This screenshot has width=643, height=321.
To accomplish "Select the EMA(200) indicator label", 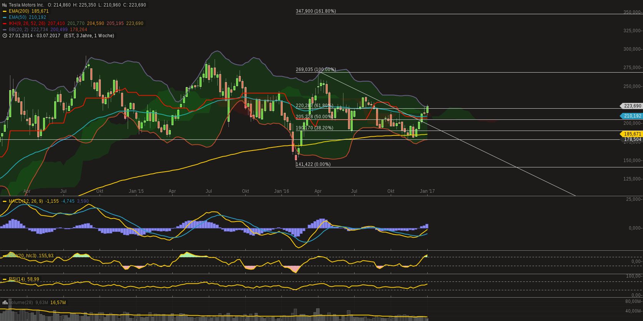I will [18, 11].
